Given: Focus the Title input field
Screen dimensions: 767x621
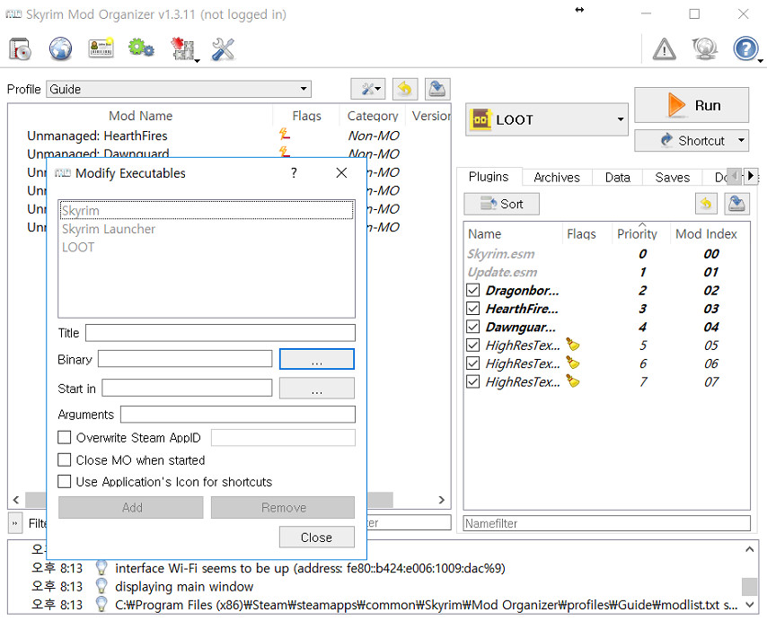Looking at the screenshot, I should tap(220, 333).
